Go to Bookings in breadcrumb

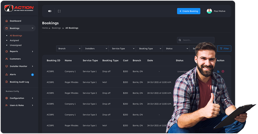(56, 28)
